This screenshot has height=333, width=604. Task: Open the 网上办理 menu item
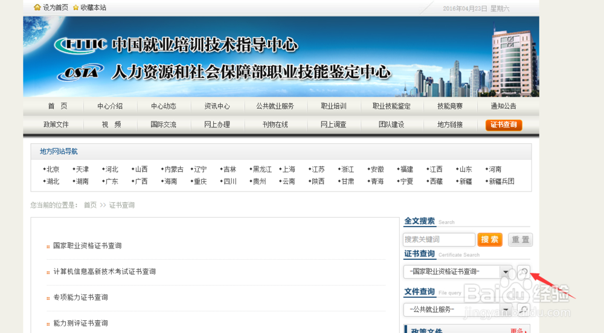[217, 124]
